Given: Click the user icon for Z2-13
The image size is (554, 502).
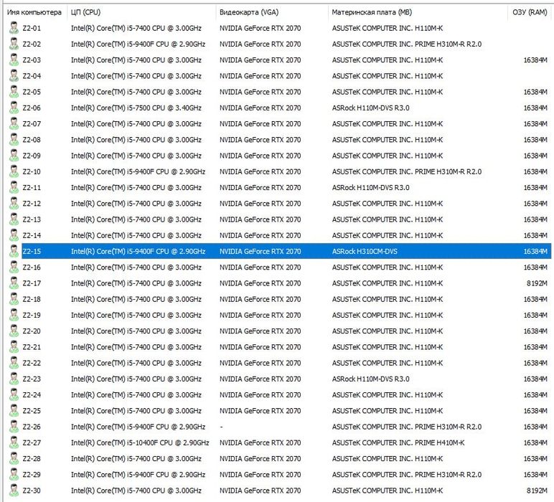Looking at the screenshot, I should [14, 219].
